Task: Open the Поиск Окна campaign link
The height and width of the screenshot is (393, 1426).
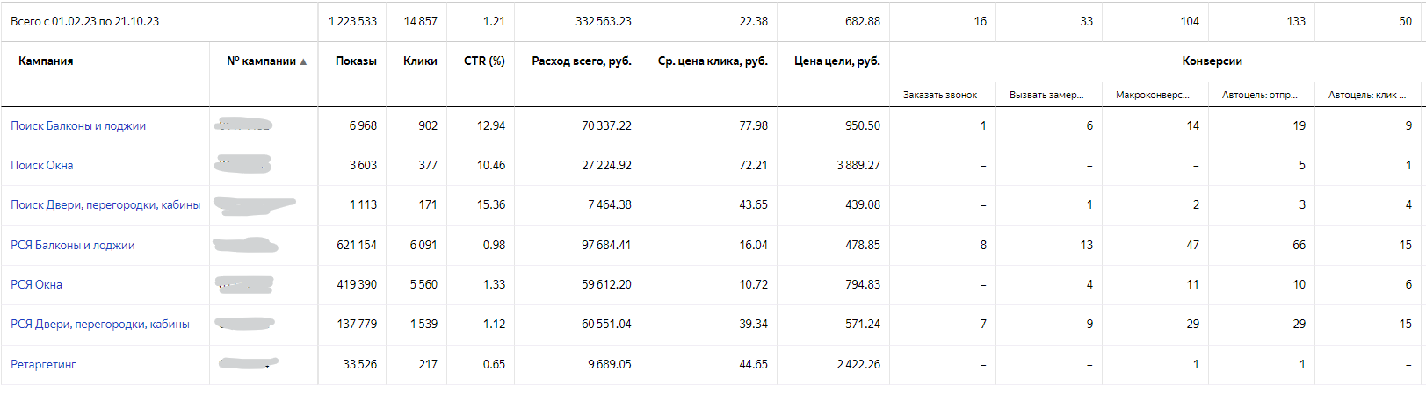Action: tap(42, 165)
